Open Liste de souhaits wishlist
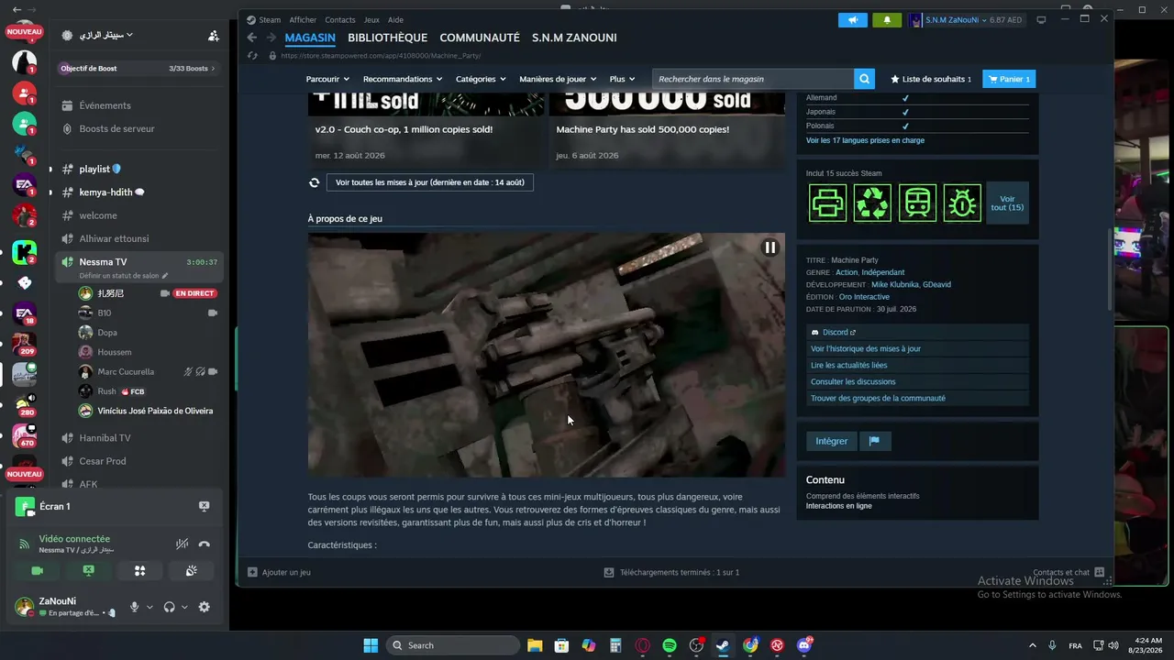Image resolution: width=1174 pixels, height=660 pixels. pyautogui.click(x=931, y=79)
